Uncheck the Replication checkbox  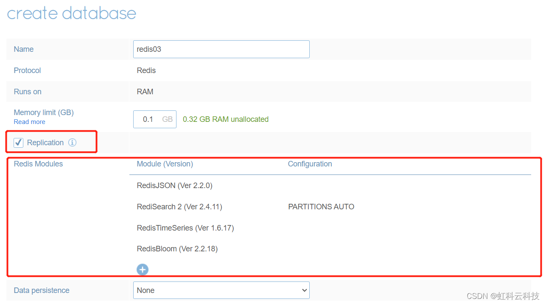click(19, 143)
